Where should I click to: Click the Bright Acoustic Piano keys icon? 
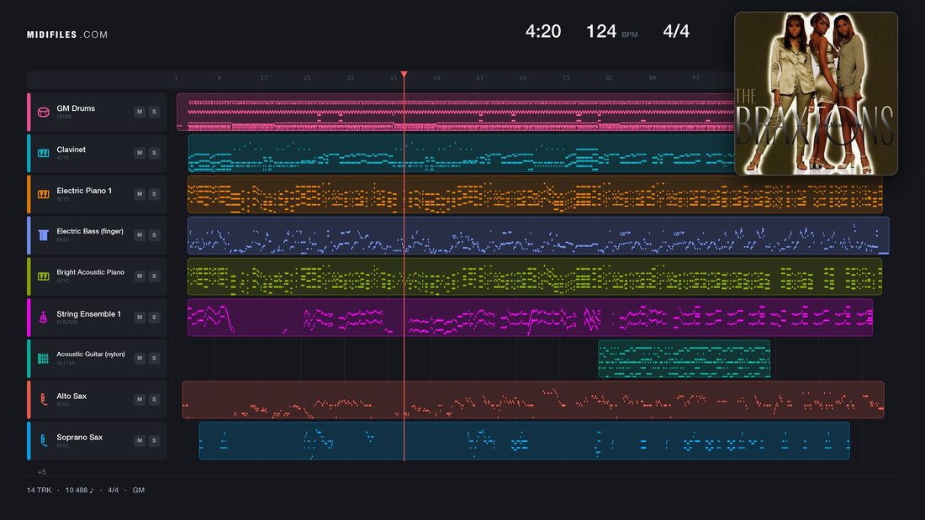(x=43, y=276)
